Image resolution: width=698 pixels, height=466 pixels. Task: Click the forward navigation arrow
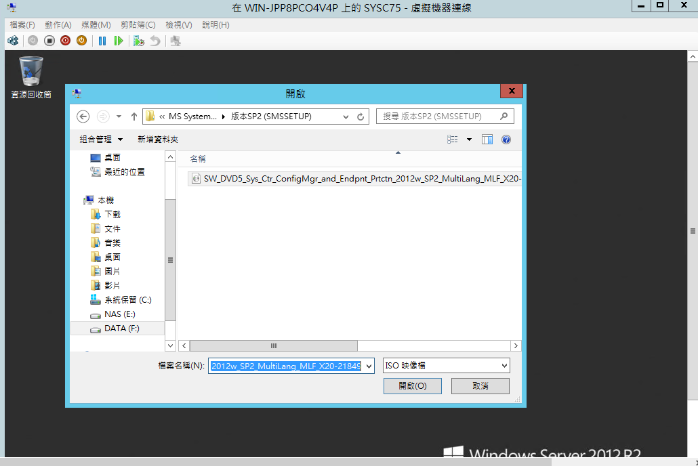[x=103, y=116]
